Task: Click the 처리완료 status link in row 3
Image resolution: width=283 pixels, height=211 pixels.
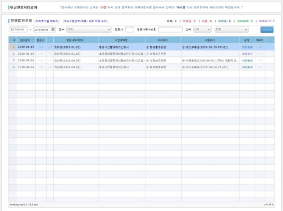Action: 247,60
